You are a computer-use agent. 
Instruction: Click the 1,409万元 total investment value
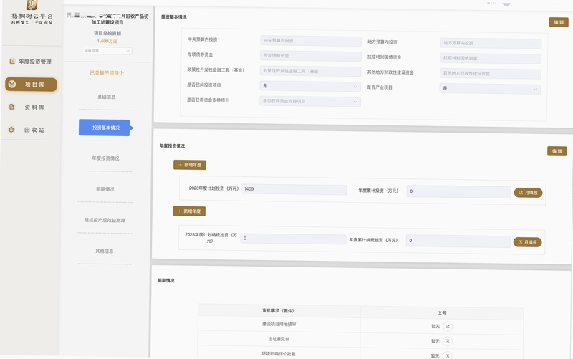tap(107, 41)
